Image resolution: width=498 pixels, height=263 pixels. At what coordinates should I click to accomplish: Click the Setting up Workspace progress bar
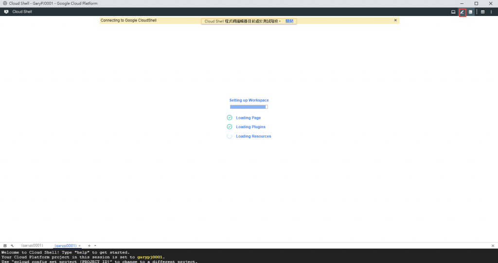coord(249,107)
